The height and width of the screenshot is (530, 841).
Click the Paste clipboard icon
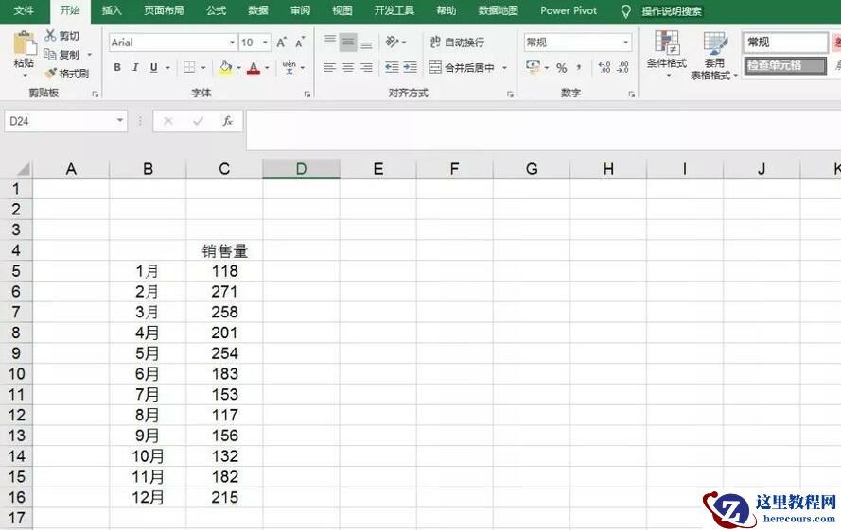[25, 43]
